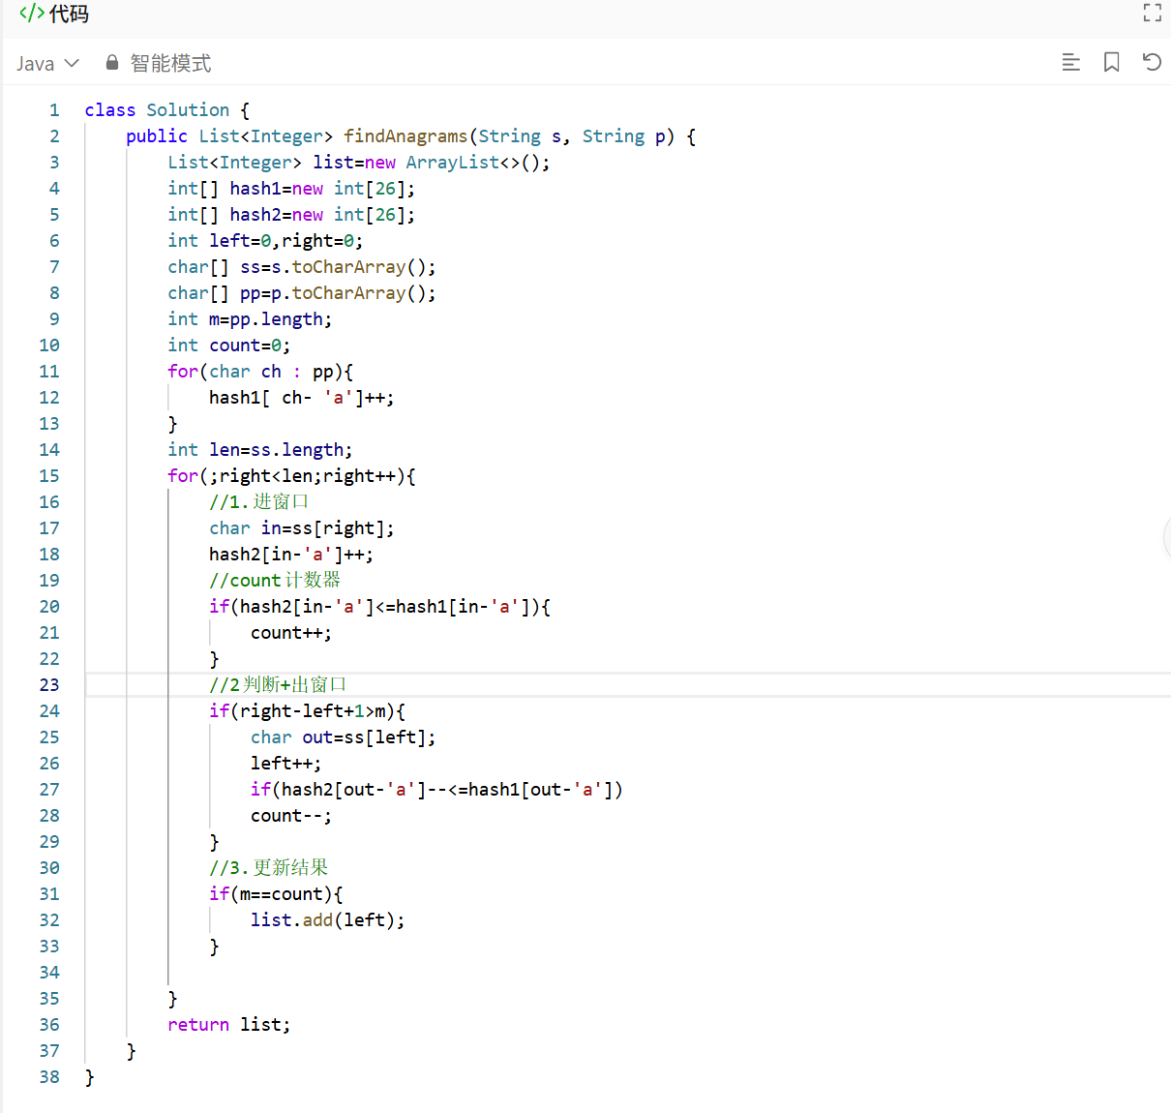Click "hash1[ ch- 'a']++;" line
This screenshot has width=1171, height=1113.
[302, 398]
